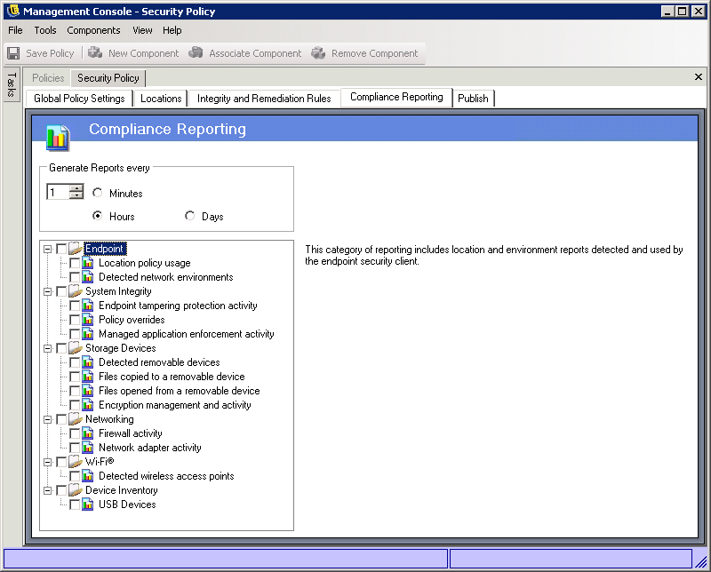The image size is (711, 572).
Task: Click the Endpoint tampering protection report icon
Action: [88, 306]
